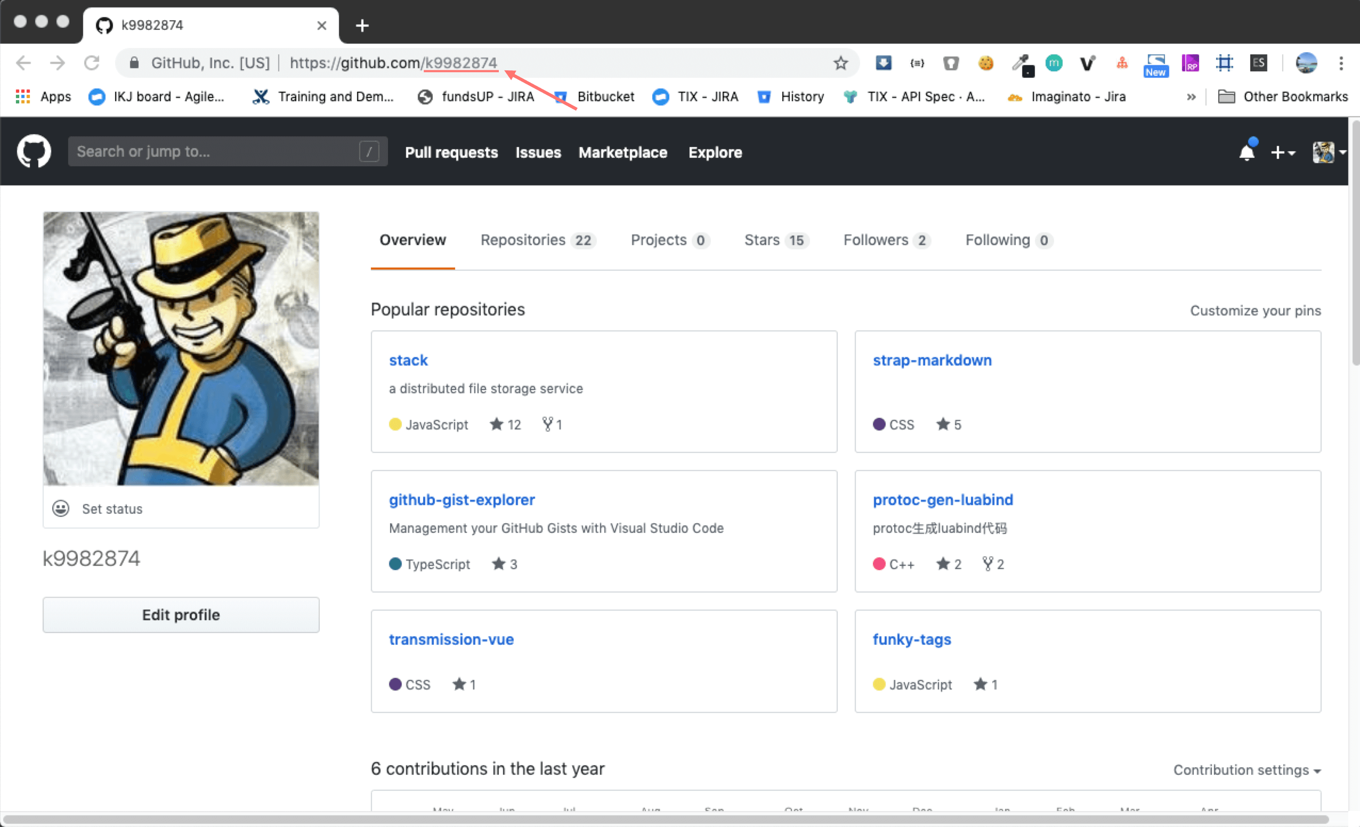Viewport: 1360px width, 827px height.
Task: Expand the plus create-new dropdown
Action: coord(1282,152)
